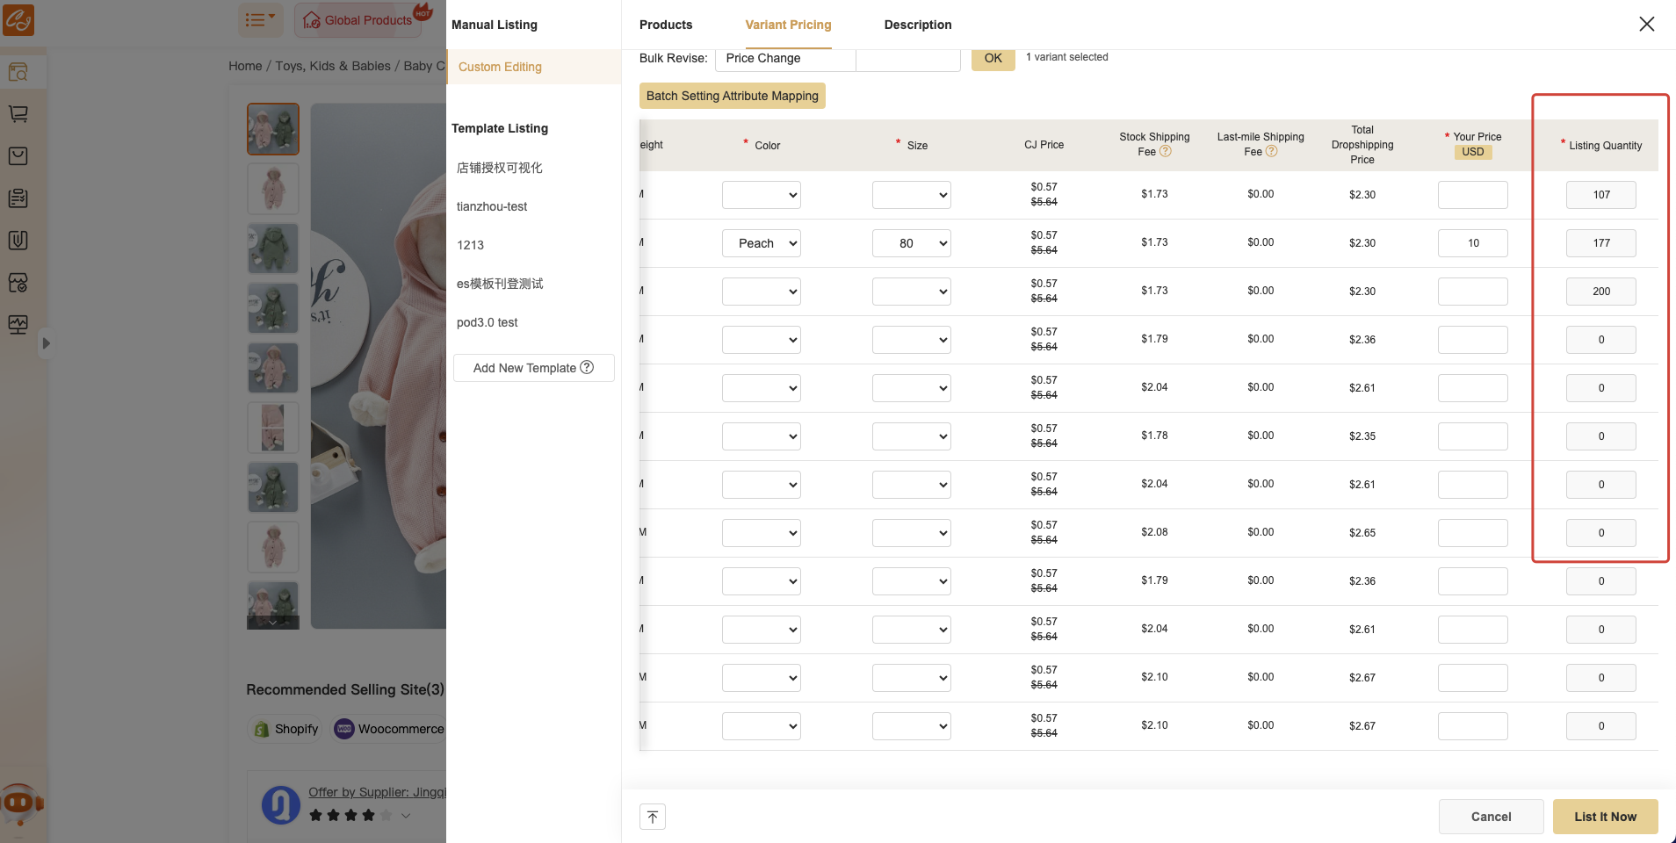Image resolution: width=1676 pixels, height=843 pixels.
Task: Switch to the Products tab
Action: coord(665,25)
